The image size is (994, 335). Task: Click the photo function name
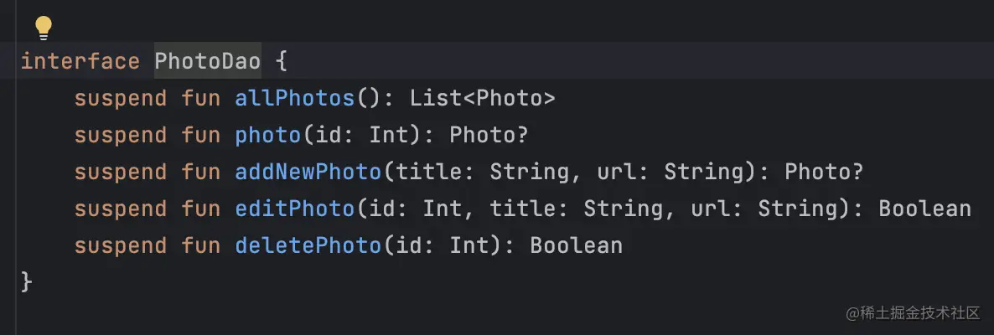(x=268, y=135)
